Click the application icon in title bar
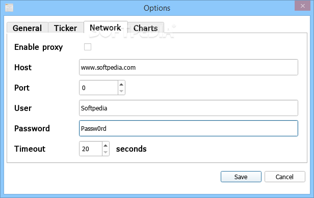 coord(9,8)
